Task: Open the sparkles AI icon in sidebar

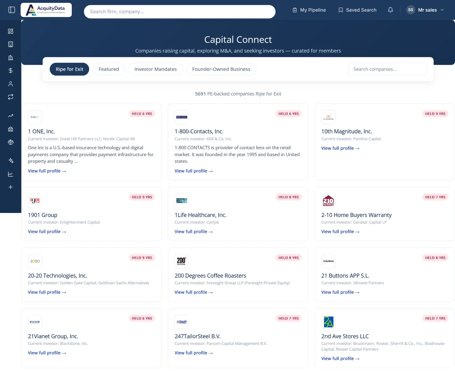Action: click(11, 161)
